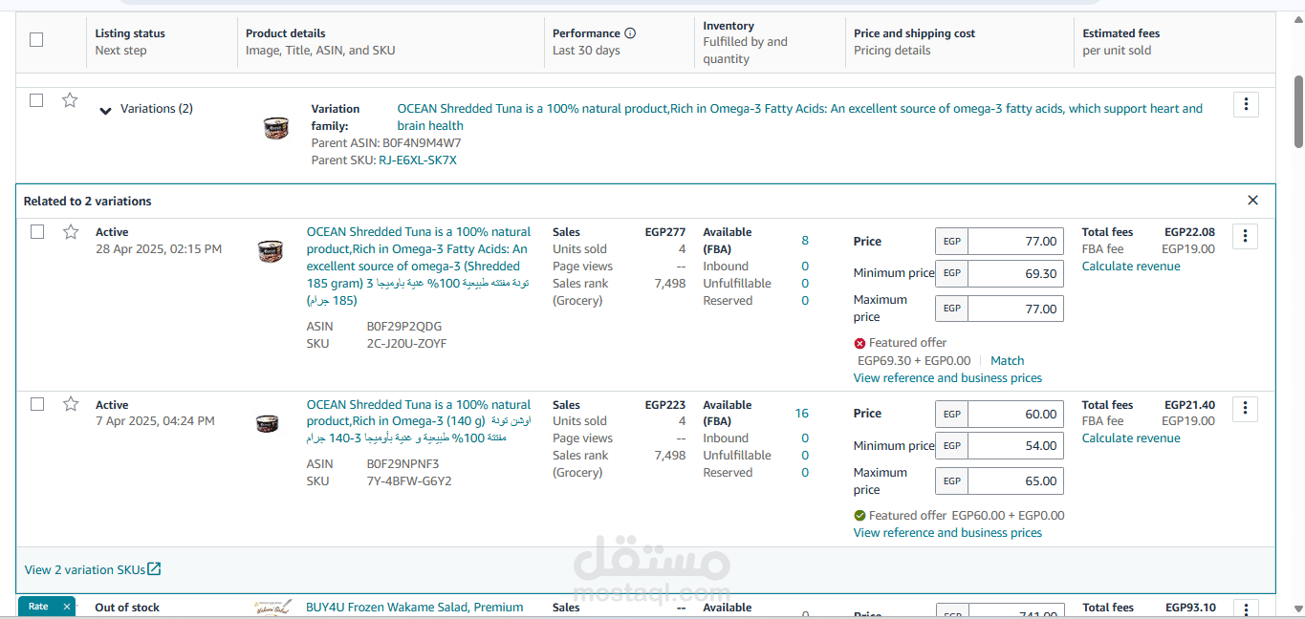Star the 185 gram tuna listing
This screenshot has height=619, width=1305.
coord(70,231)
